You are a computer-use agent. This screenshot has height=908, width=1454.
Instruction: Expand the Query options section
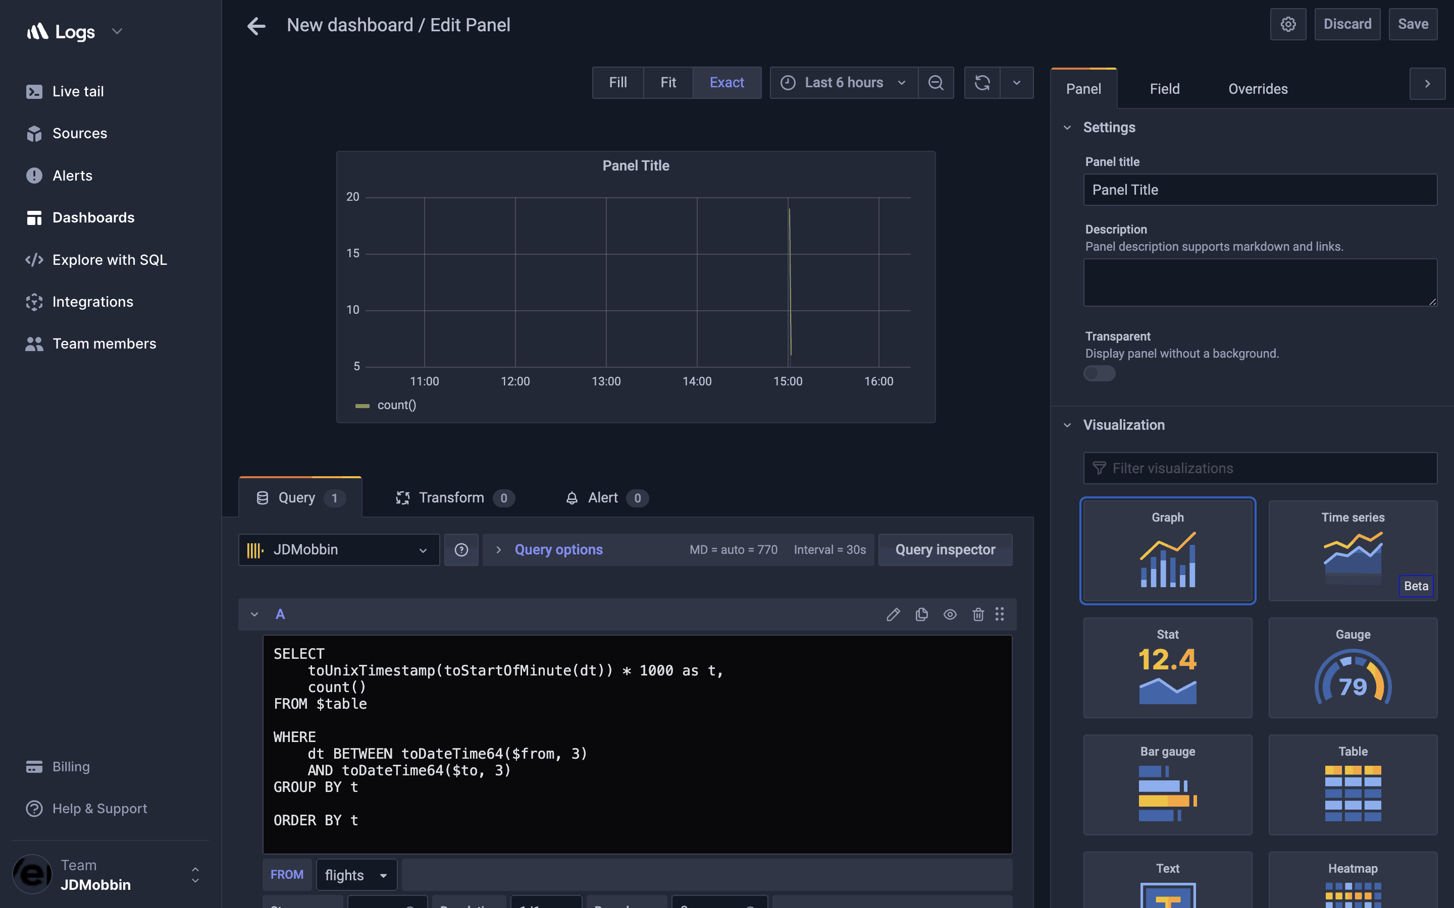558,549
